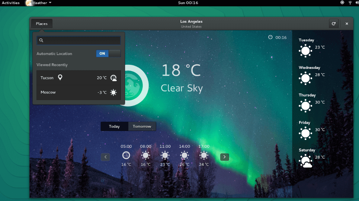Click the recording indicator in top bar
Image resolution: width=359 pixels, height=201 pixels.
pos(342,3)
